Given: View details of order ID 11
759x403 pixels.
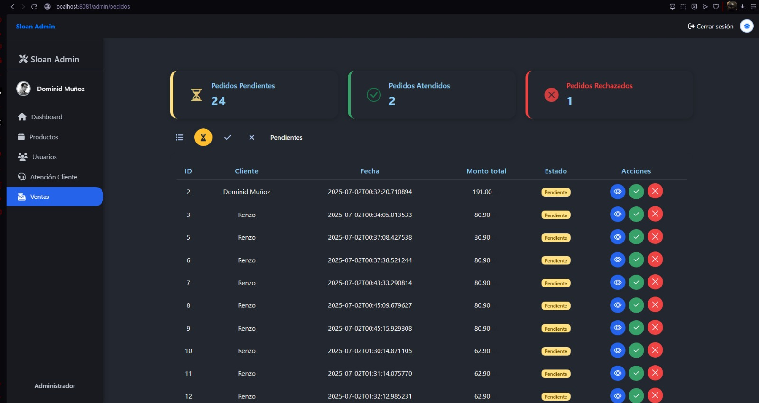Looking at the screenshot, I should 618,374.
